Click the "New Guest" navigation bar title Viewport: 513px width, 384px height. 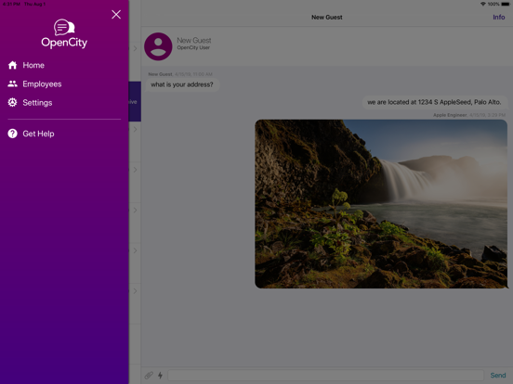click(327, 18)
